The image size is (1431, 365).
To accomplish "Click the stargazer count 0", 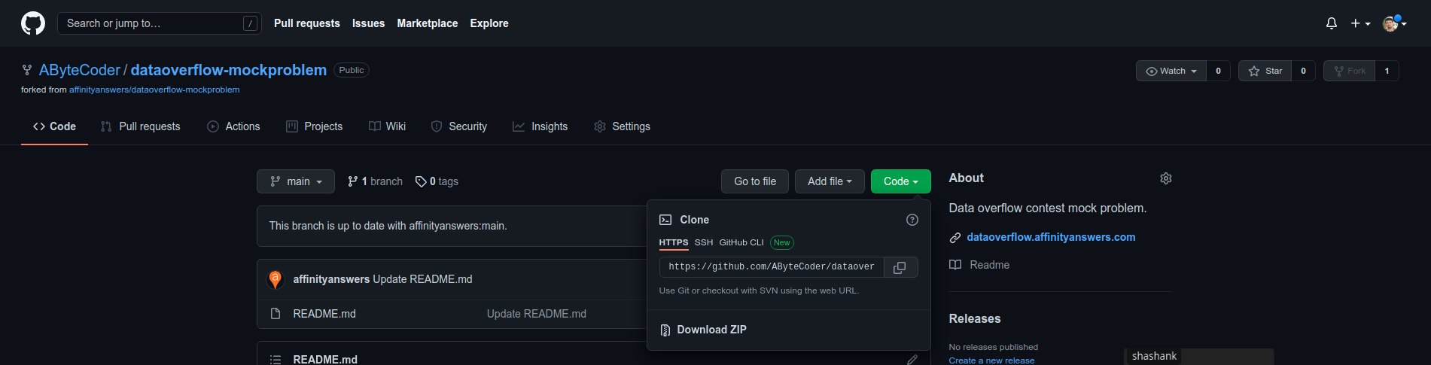I will [x=1303, y=71].
